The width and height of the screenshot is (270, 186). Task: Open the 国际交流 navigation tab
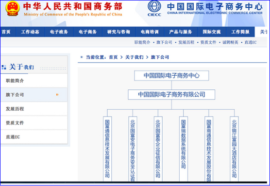point(212,32)
